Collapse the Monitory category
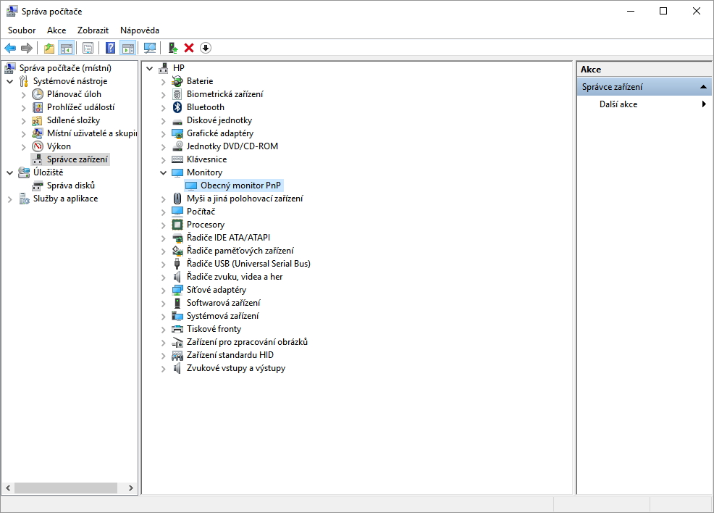 pyautogui.click(x=164, y=172)
